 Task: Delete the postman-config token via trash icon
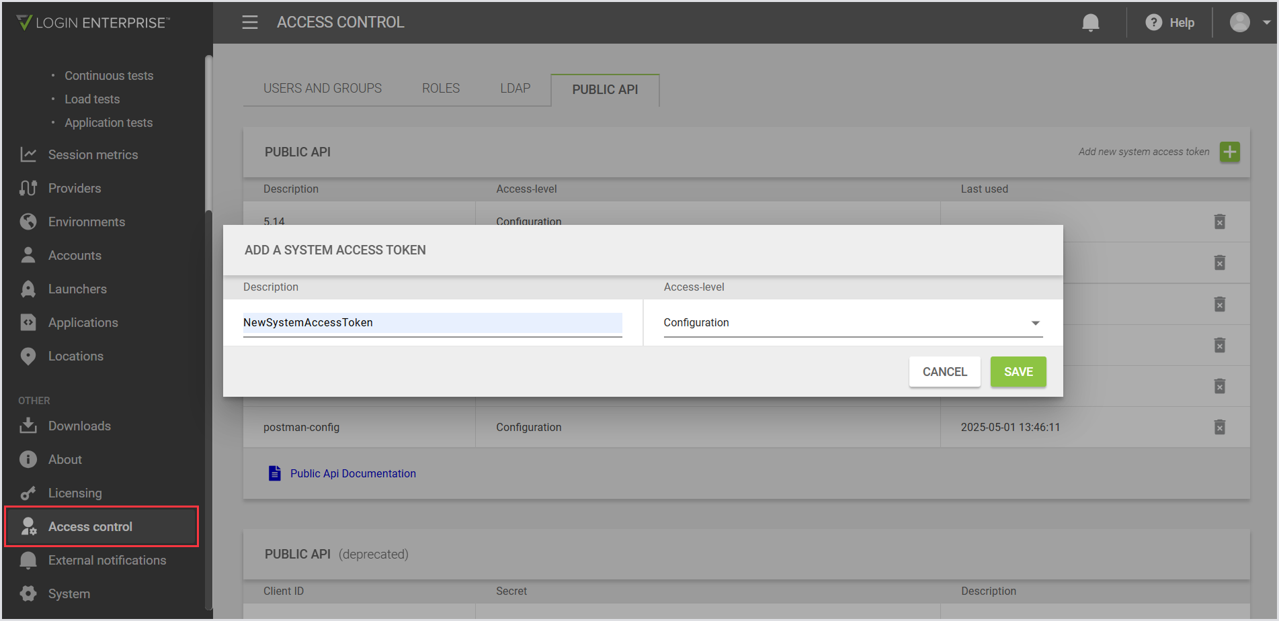pyautogui.click(x=1219, y=427)
